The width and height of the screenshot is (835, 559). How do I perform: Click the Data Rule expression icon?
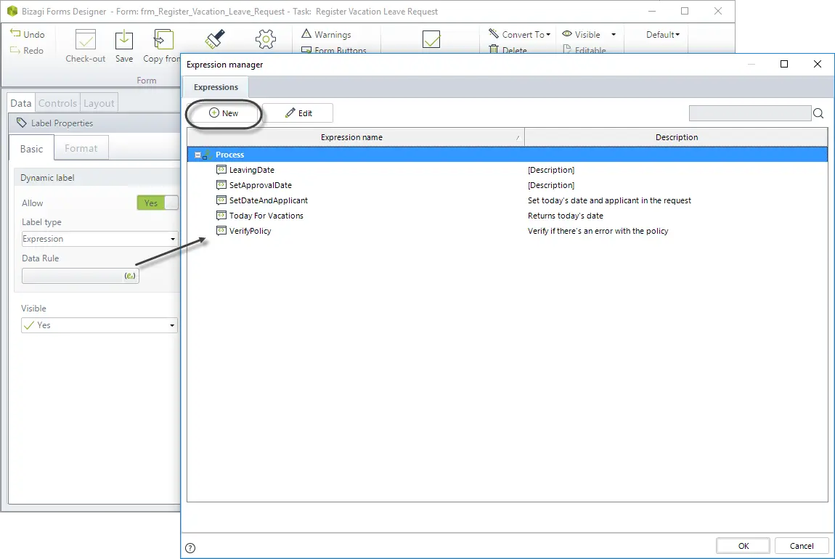[130, 276]
